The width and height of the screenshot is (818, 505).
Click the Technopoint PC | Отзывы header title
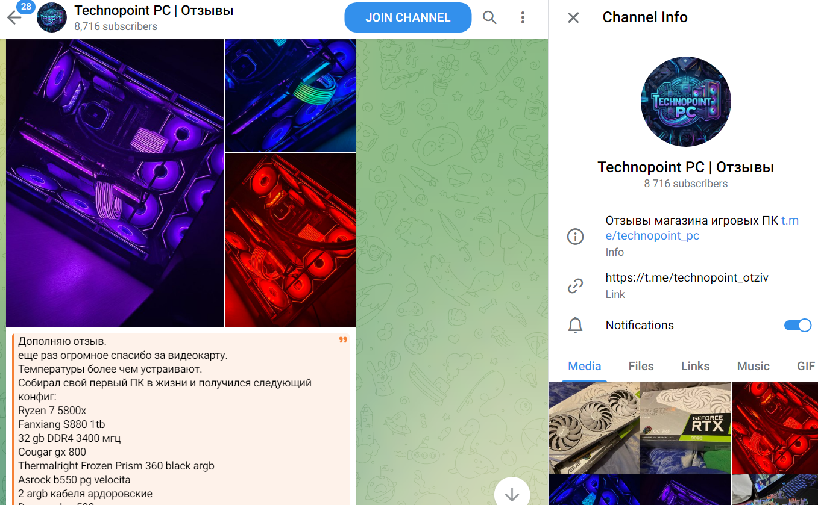pyautogui.click(x=154, y=10)
